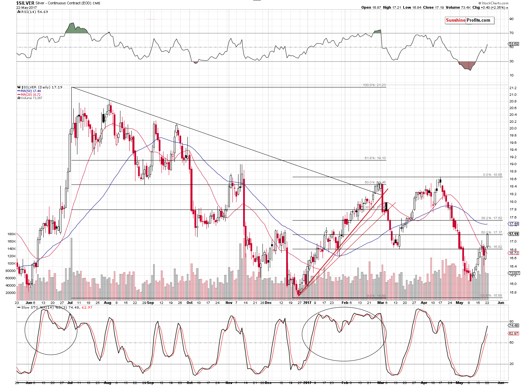
Task: Click the 2017 year label on the date axis
Action: [x=307, y=303]
